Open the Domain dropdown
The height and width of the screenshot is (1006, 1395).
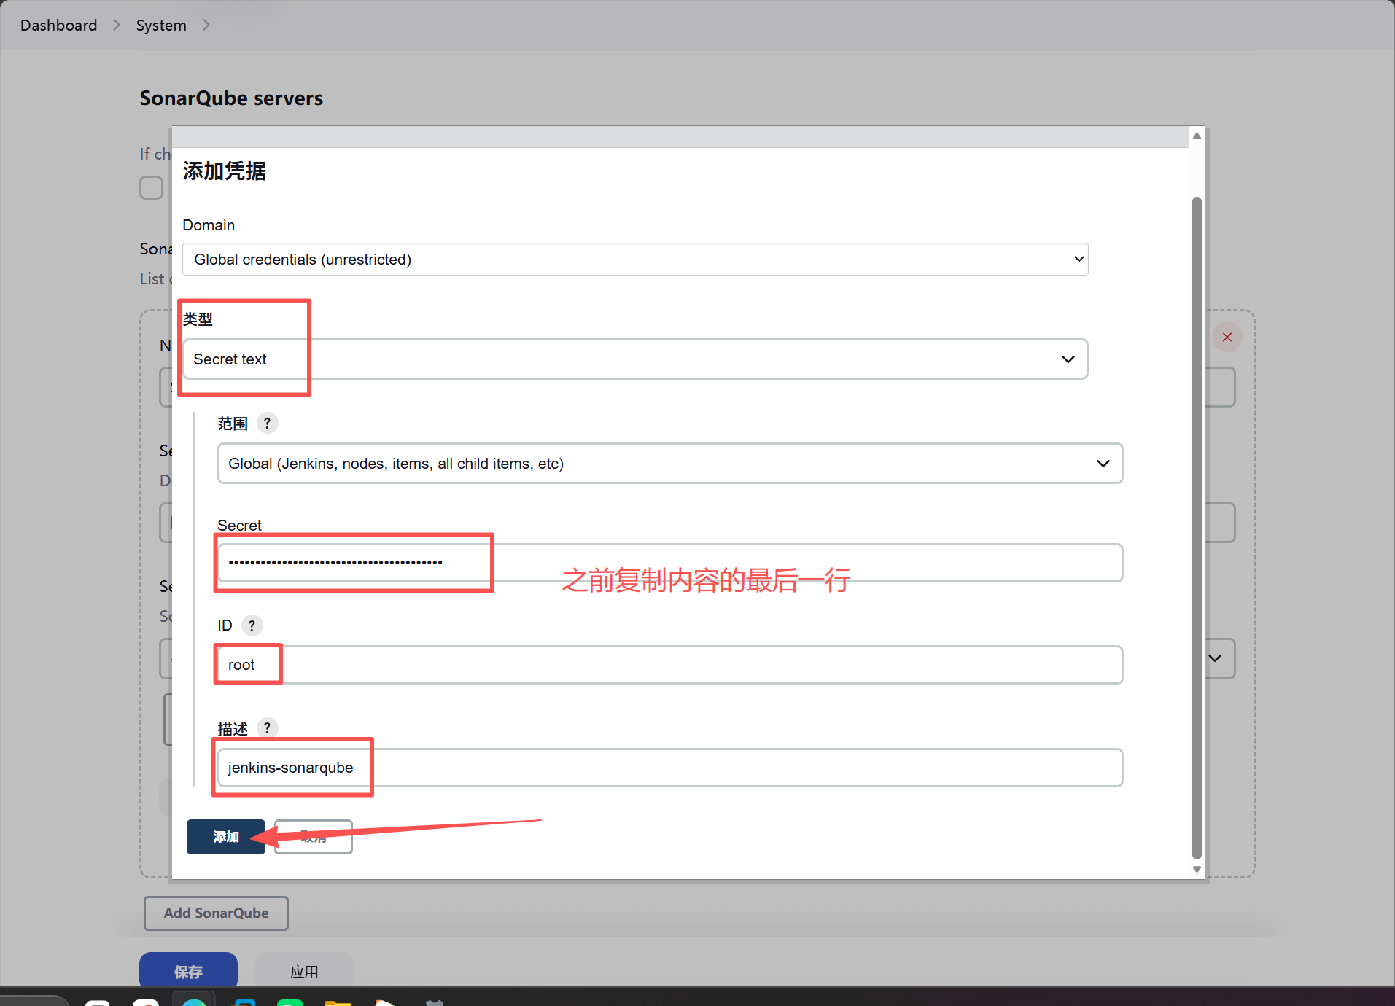pos(635,260)
